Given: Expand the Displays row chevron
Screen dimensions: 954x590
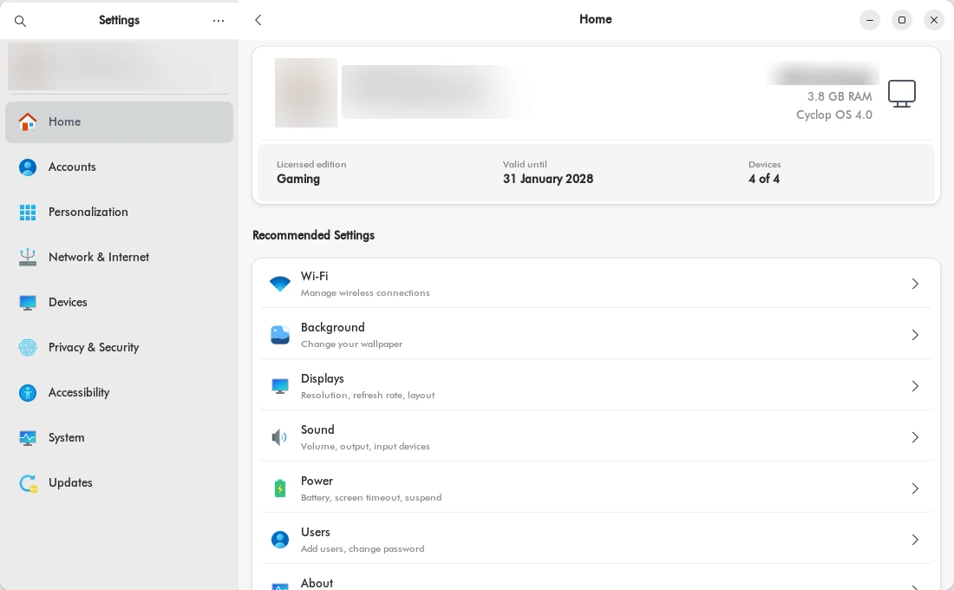Looking at the screenshot, I should (x=915, y=386).
